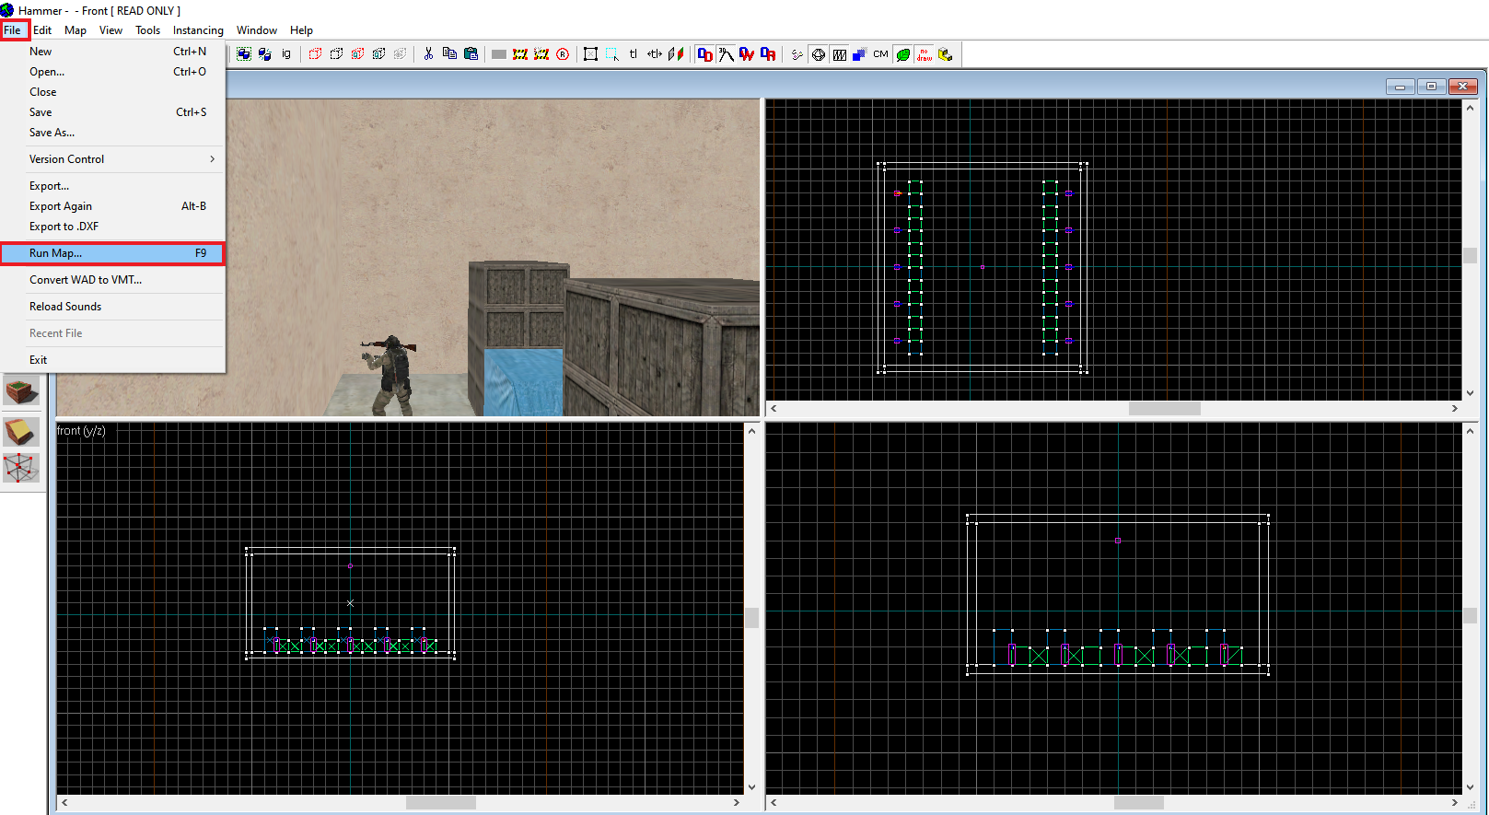Image resolution: width=1489 pixels, height=815 pixels.
Task: Choose Run Map... from File menu
Action: 113,253
